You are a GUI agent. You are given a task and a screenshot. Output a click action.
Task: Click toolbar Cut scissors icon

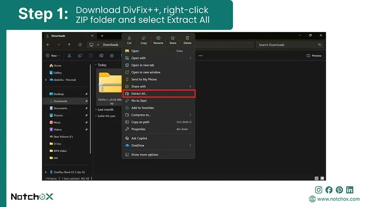click(69, 55)
